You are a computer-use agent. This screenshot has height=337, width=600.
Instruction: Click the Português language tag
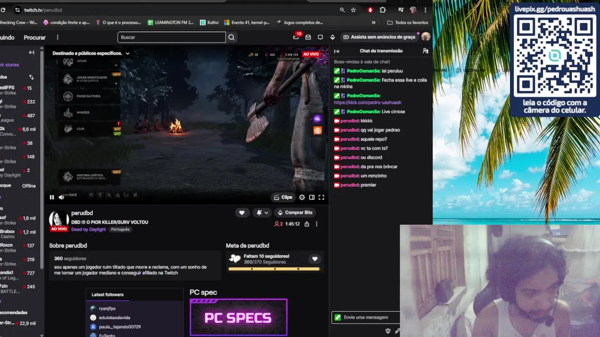pyautogui.click(x=120, y=229)
